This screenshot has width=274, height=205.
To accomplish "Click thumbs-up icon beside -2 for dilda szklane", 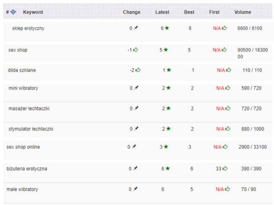I will tap(138, 70).
